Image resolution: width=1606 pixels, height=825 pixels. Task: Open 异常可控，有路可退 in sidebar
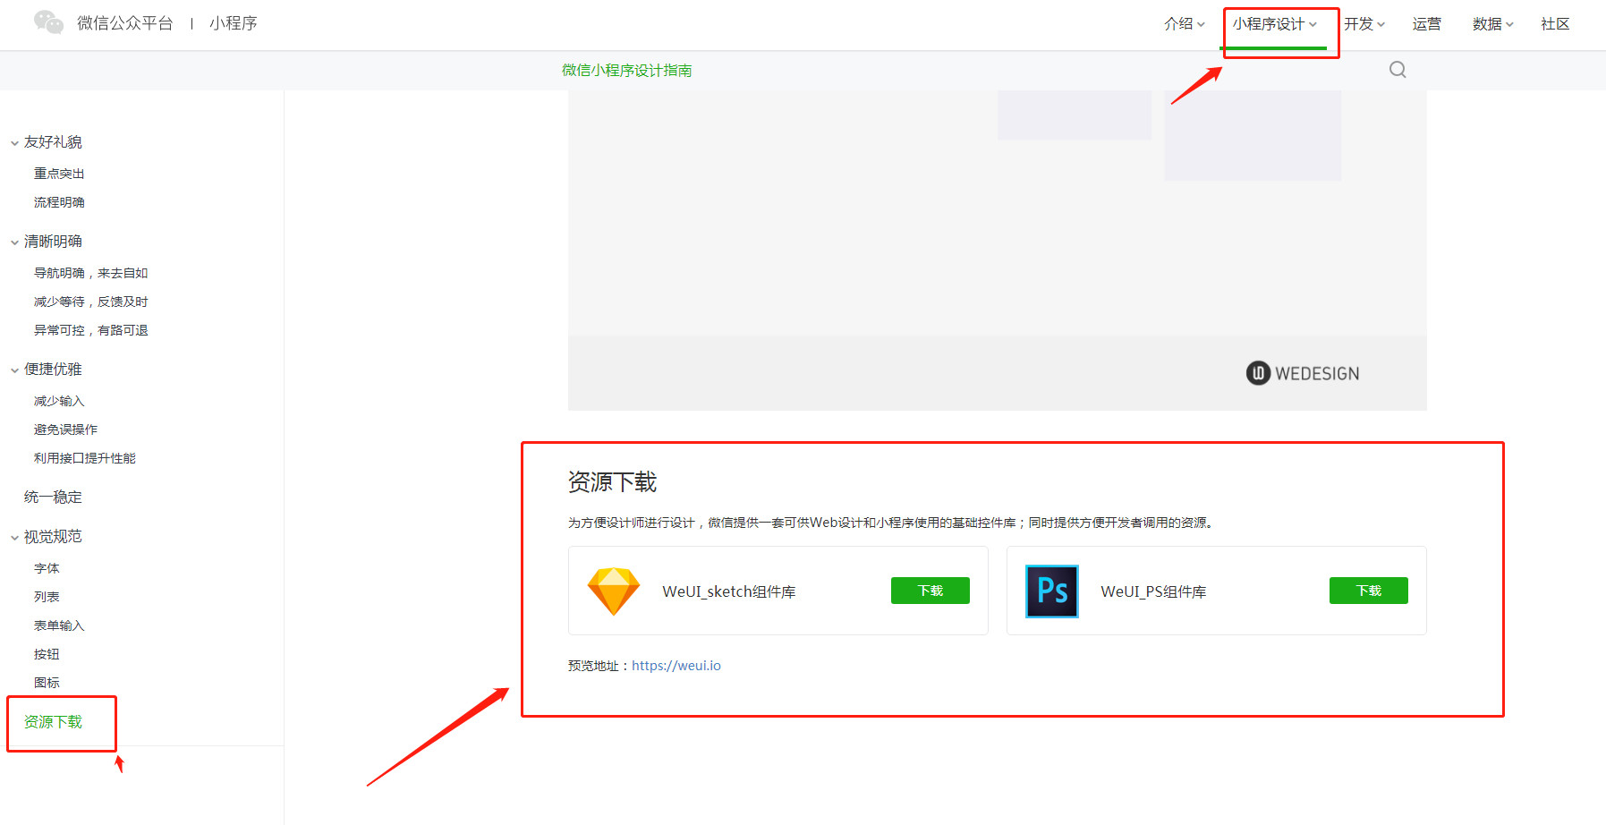click(x=91, y=330)
